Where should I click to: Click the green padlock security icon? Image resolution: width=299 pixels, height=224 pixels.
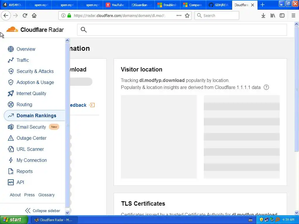[69, 15]
